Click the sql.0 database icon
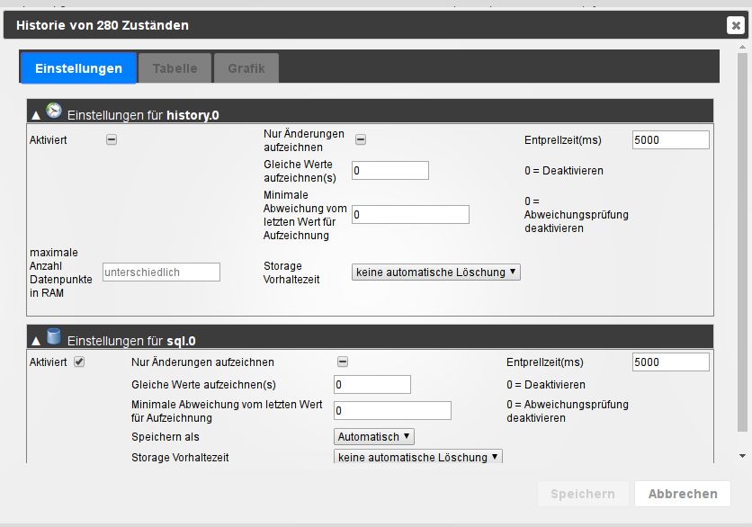 [x=55, y=337]
